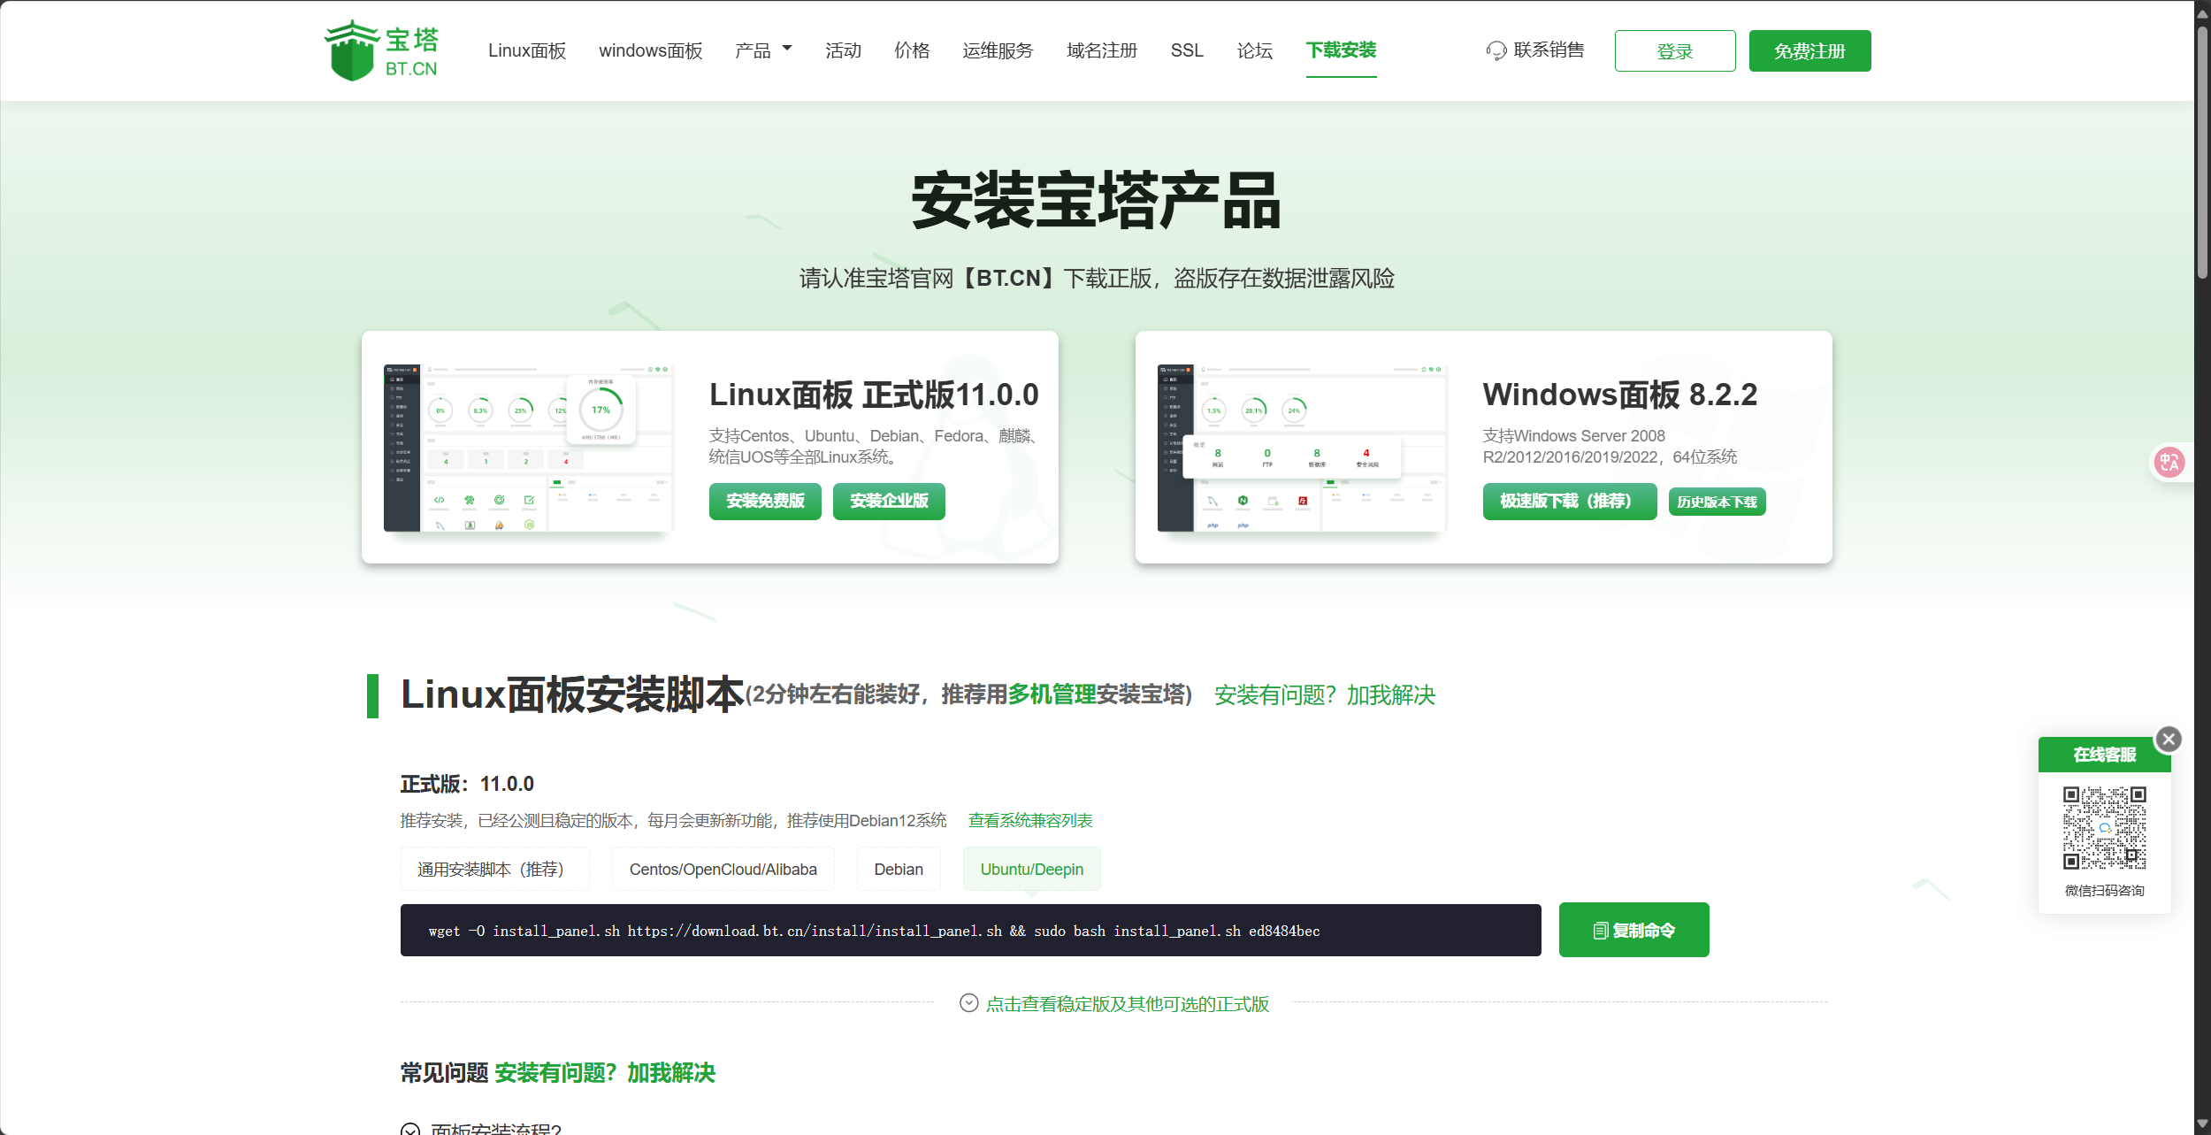Click 历史版本下载 button
The image size is (2211, 1135).
click(x=1717, y=502)
